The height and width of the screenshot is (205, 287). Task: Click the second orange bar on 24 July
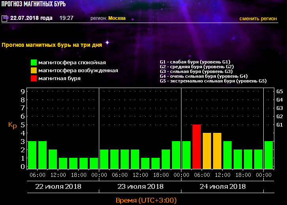click(x=217, y=151)
